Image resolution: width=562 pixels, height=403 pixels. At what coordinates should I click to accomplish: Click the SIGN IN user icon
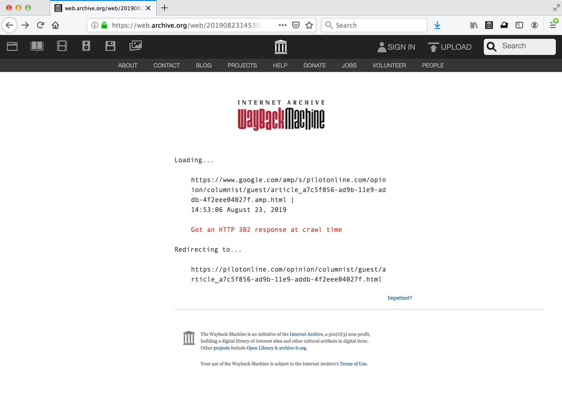point(396,47)
